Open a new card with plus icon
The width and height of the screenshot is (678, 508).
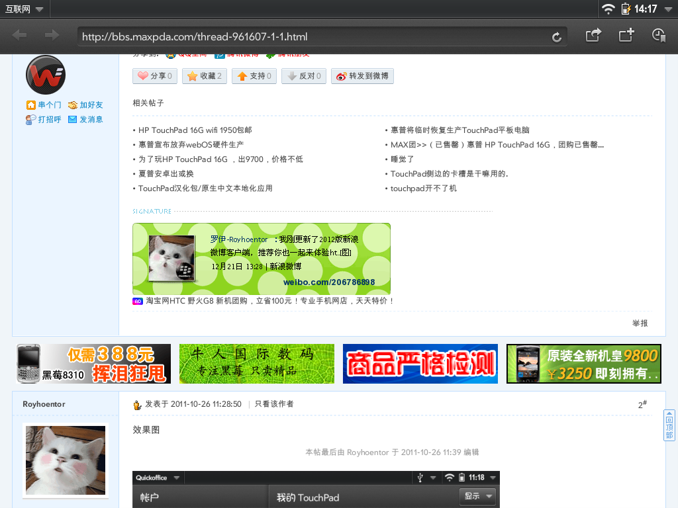(x=626, y=35)
